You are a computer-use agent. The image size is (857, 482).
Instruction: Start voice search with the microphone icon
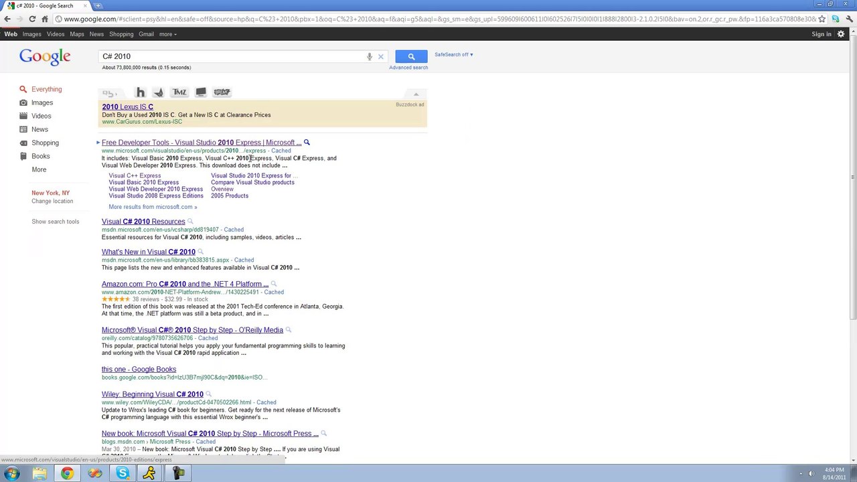369,57
